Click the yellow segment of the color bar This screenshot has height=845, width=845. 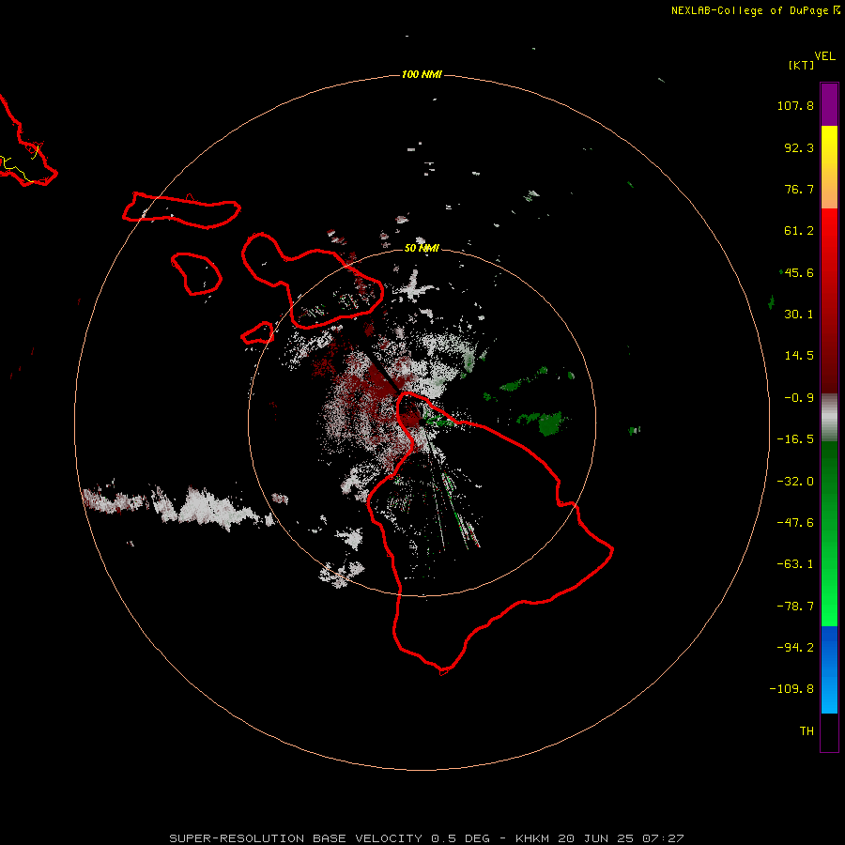point(829,146)
